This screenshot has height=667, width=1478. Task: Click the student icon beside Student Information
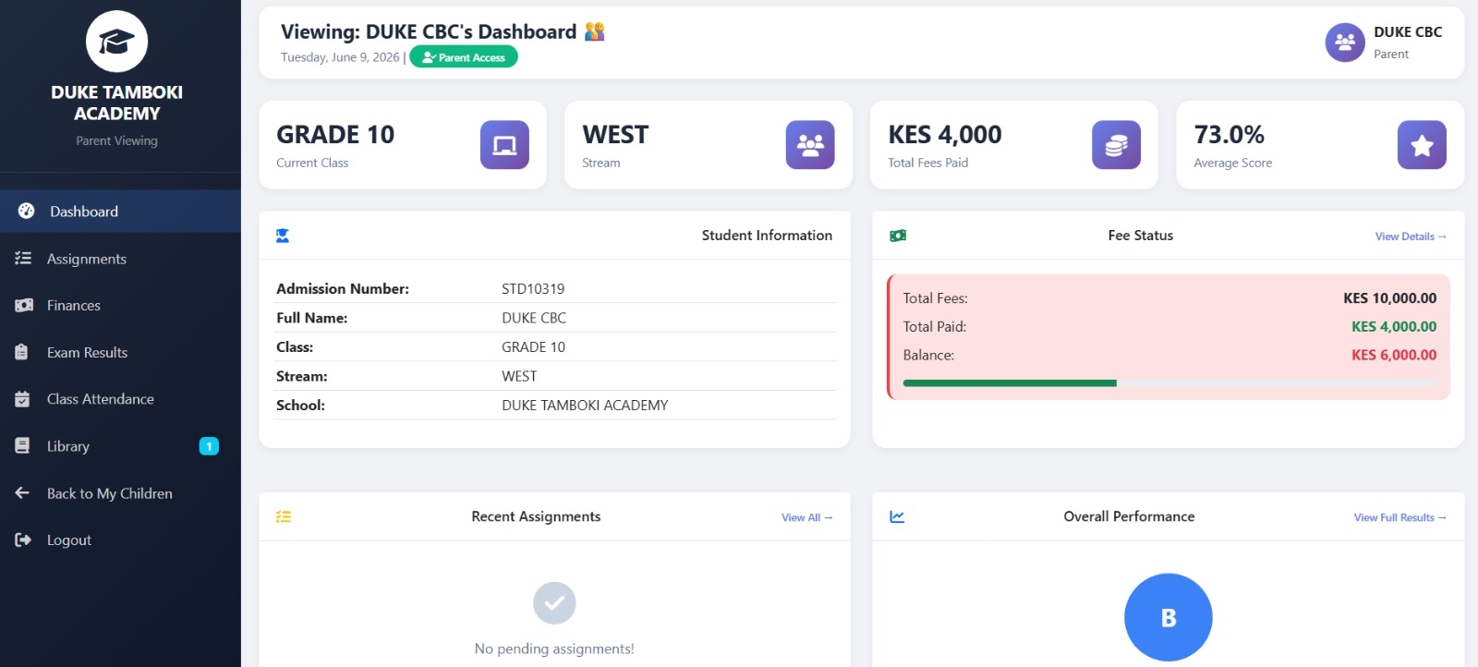pyautogui.click(x=283, y=236)
